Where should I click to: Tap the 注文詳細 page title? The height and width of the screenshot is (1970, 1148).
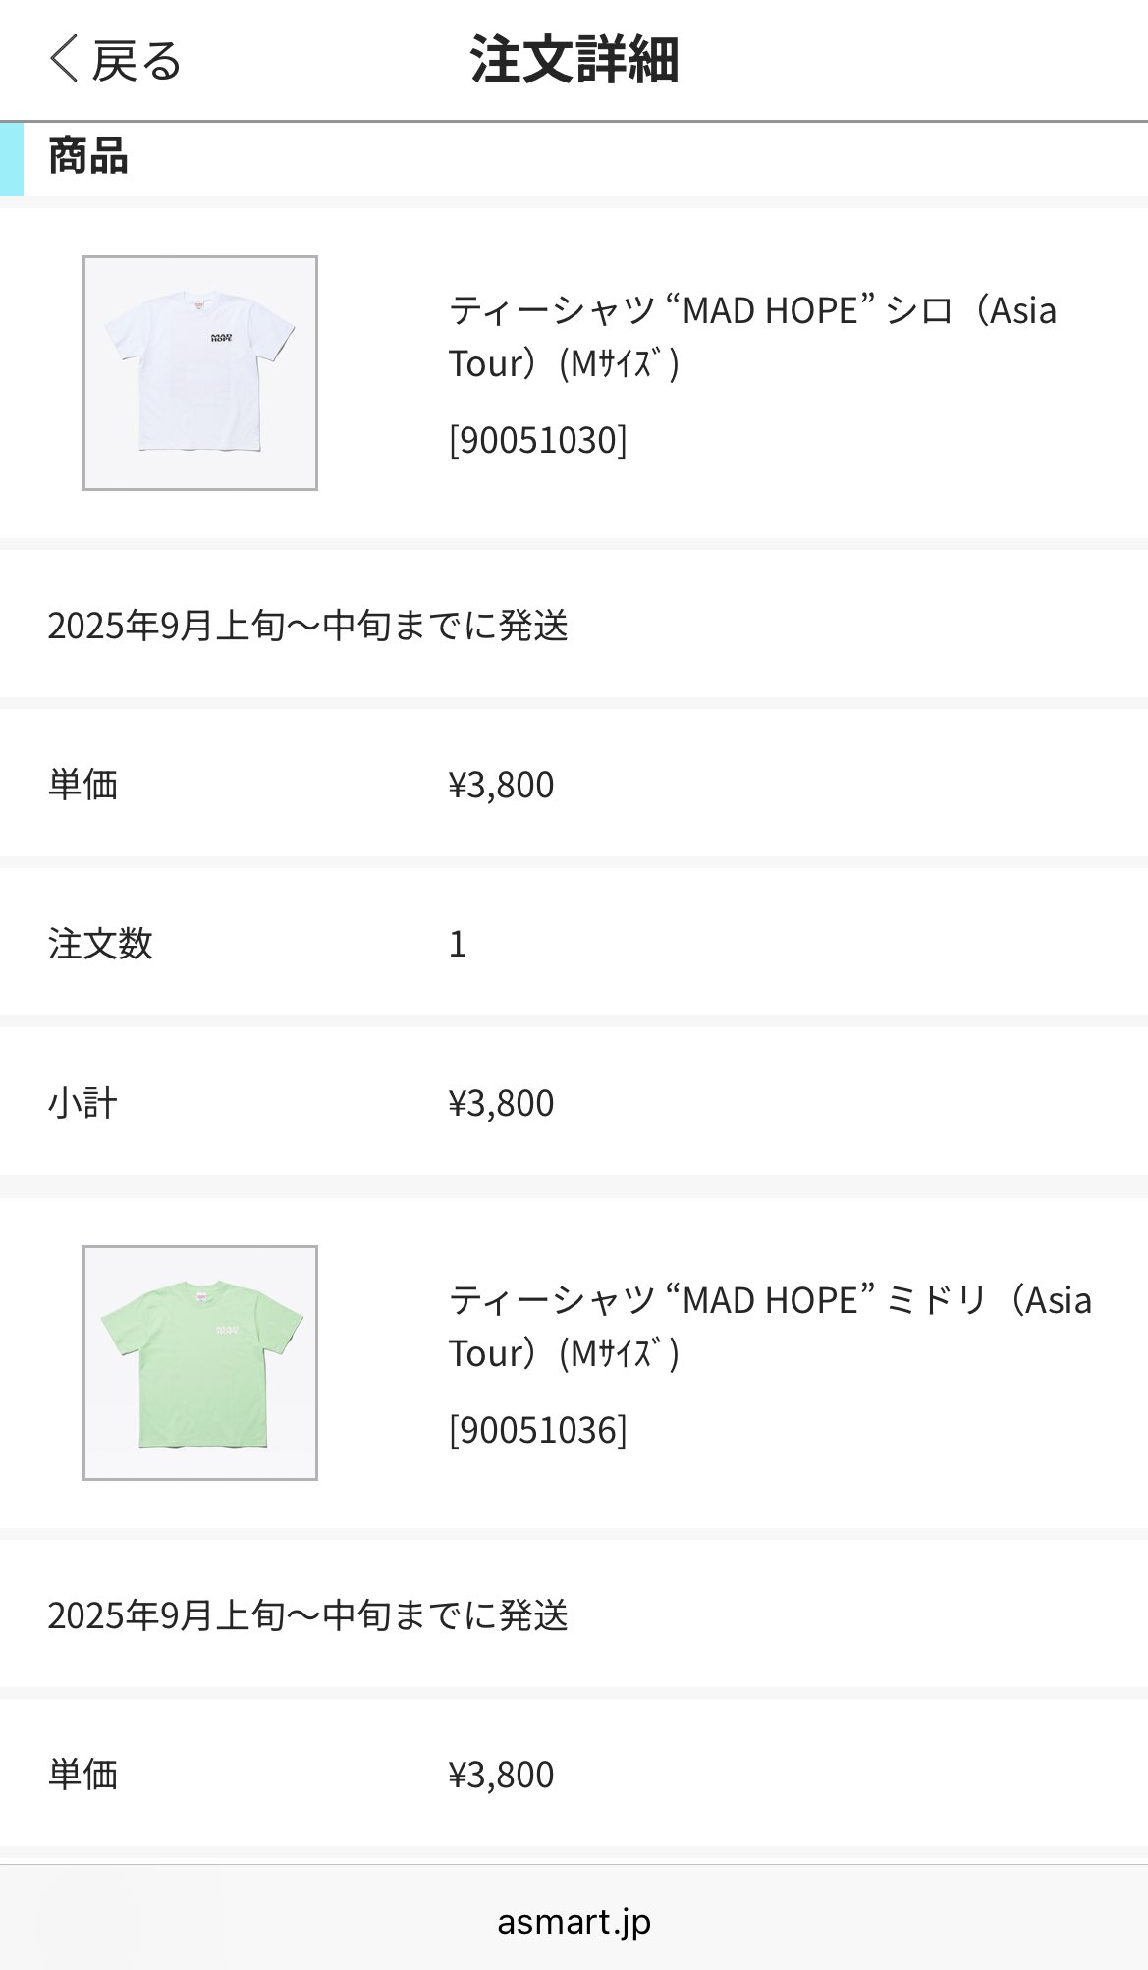pos(574,59)
